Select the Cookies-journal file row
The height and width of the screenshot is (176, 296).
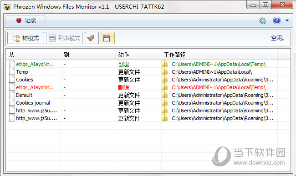148,103
